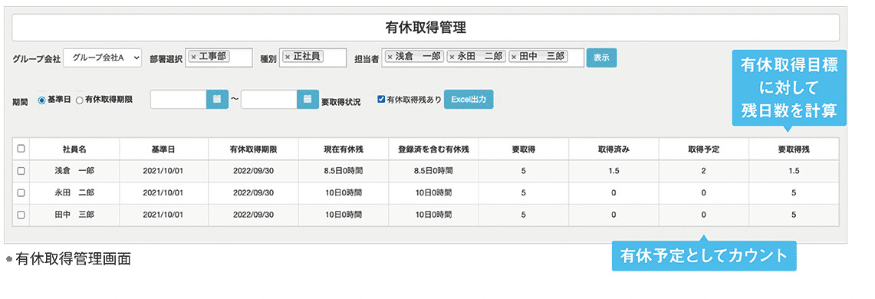The height and width of the screenshot is (299, 875).
Task: Click the 登録済を含む有休残 column header
Action: tap(433, 149)
